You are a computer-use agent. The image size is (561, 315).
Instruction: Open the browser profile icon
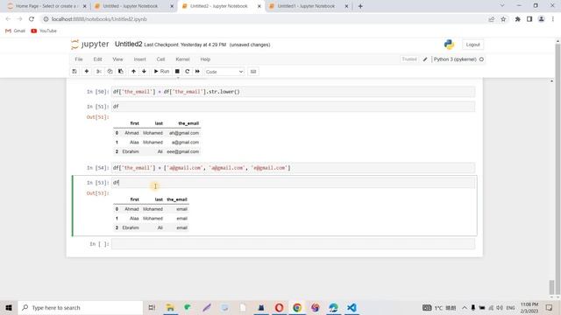click(542, 19)
